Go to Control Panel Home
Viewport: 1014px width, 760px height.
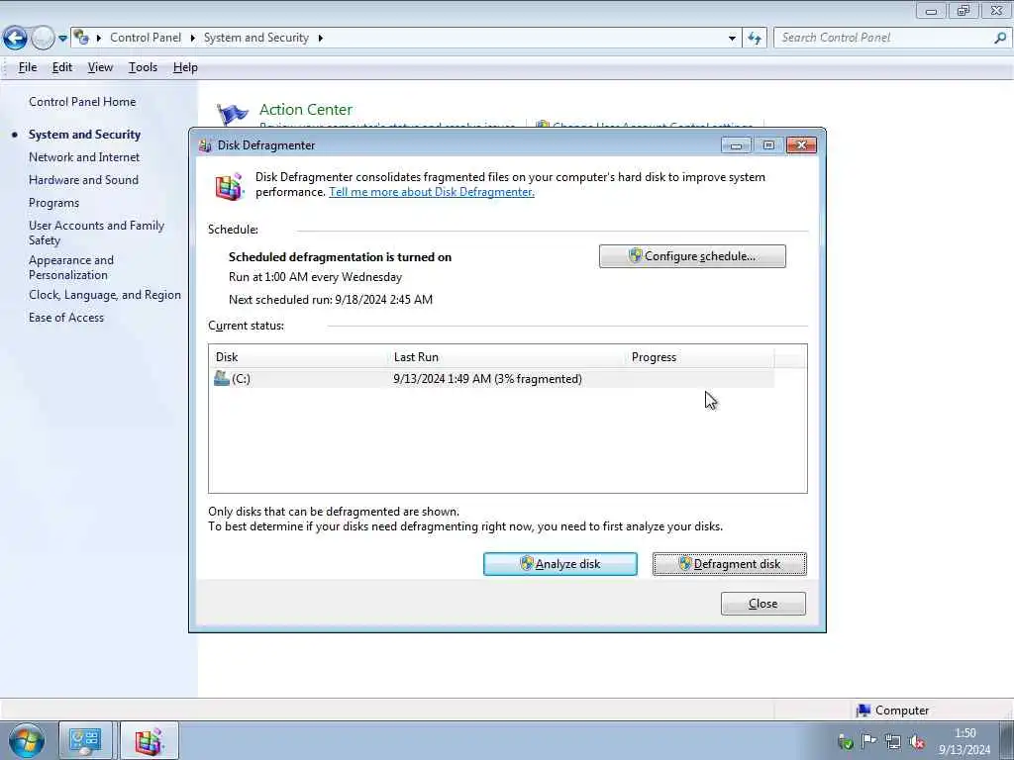82,102
